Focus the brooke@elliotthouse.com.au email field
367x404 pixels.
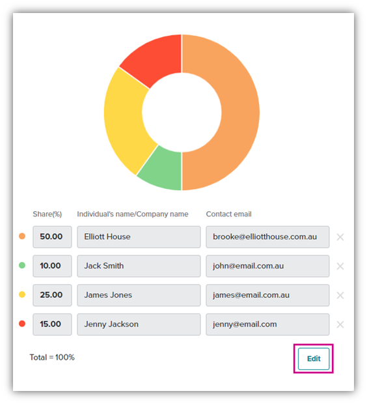[267, 237]
